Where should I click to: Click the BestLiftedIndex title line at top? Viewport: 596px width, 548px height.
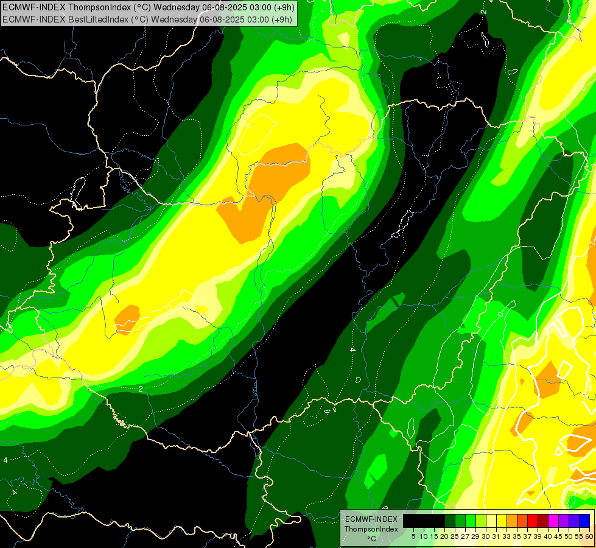[x=147, y=19]
